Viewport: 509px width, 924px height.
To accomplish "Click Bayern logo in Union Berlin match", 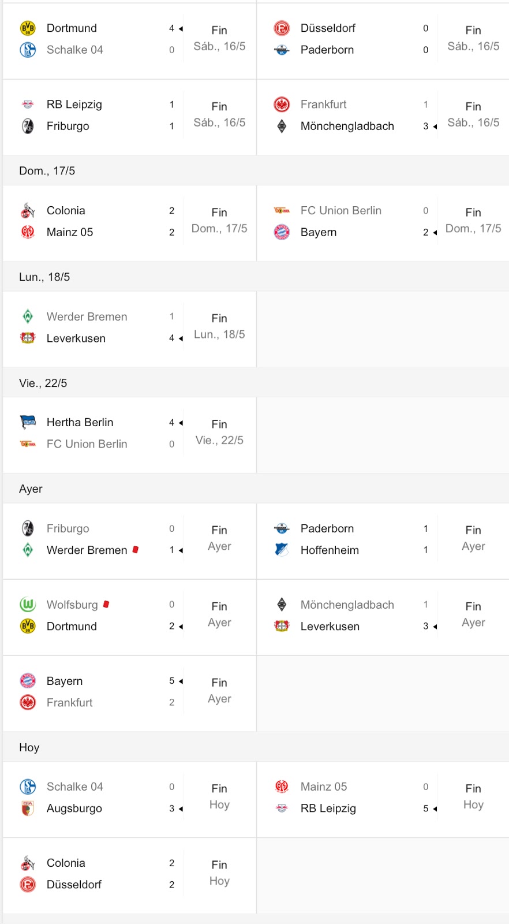I will 282,232.
